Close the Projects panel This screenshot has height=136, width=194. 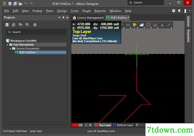coord(67,18)
